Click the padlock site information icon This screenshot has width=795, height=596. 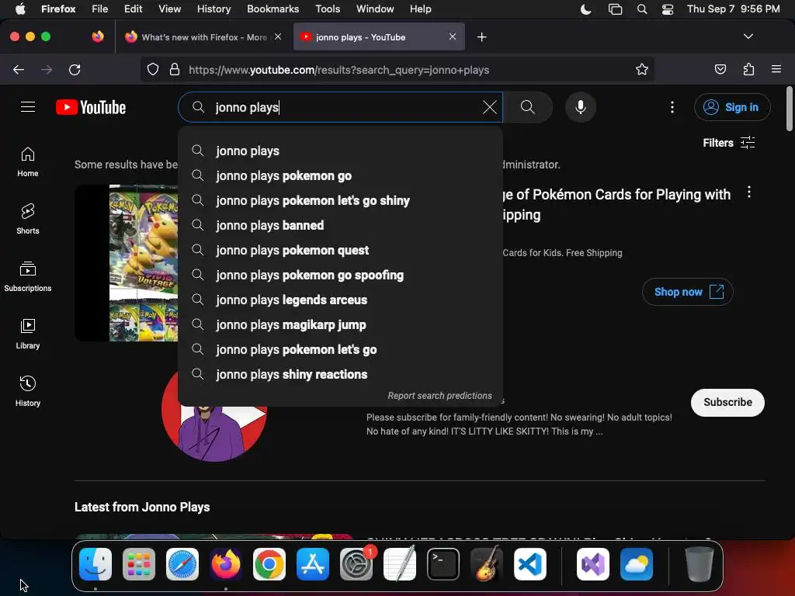click(175, 69)
